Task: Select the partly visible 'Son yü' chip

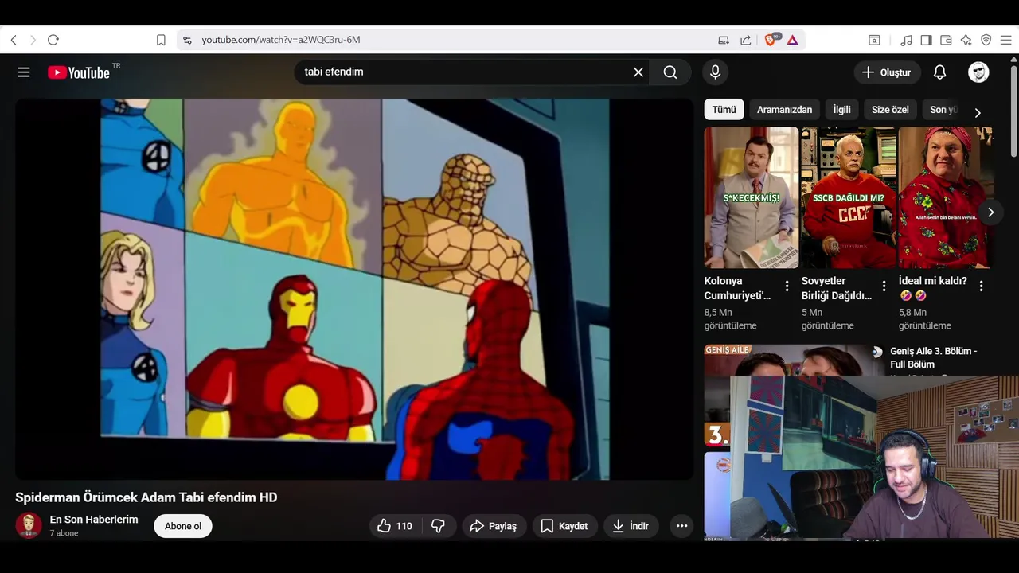Action: [x=943, y=110]
